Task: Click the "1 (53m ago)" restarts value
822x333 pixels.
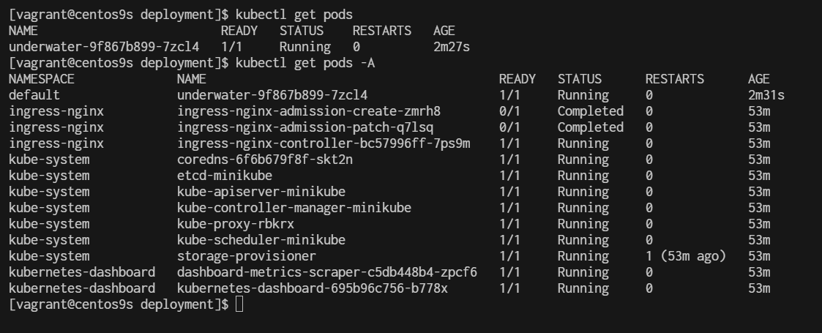Action: [686, 256]
